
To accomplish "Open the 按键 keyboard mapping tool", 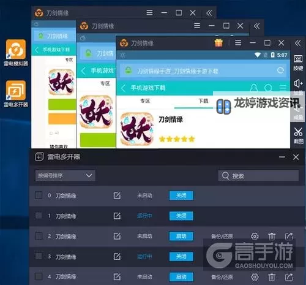I will [298, 63].
